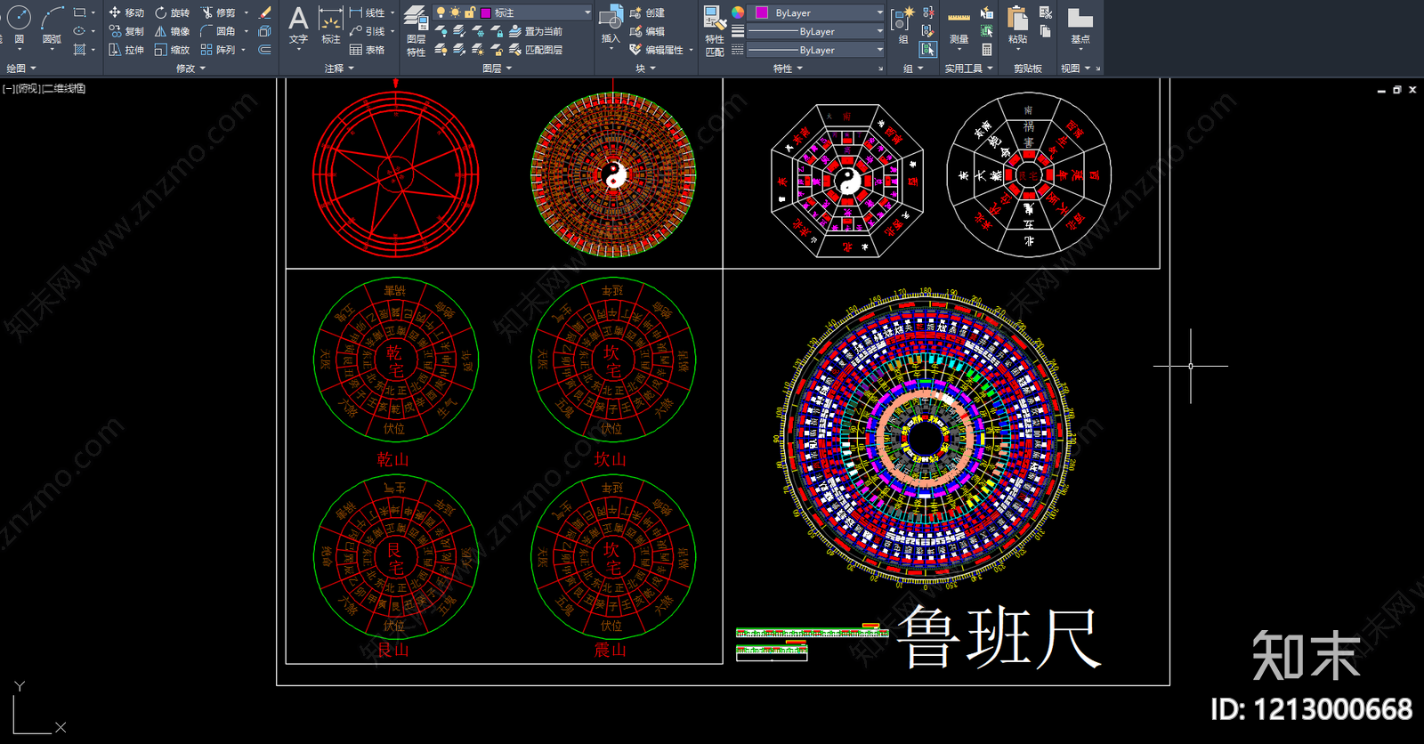Activate the Stretch (拉伸) tool
The image size is (1424, 744).
125,50
